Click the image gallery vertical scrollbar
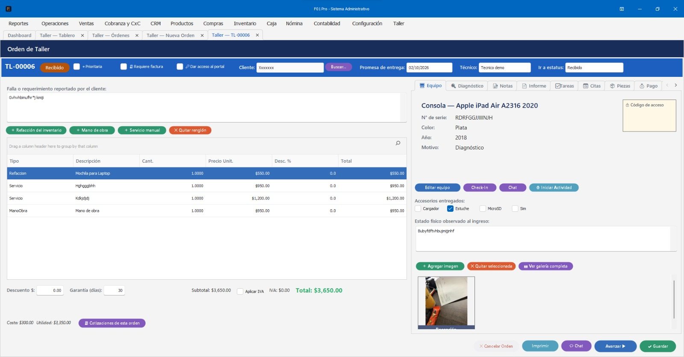Screen dimensions: 684x357 coord(674,300)
